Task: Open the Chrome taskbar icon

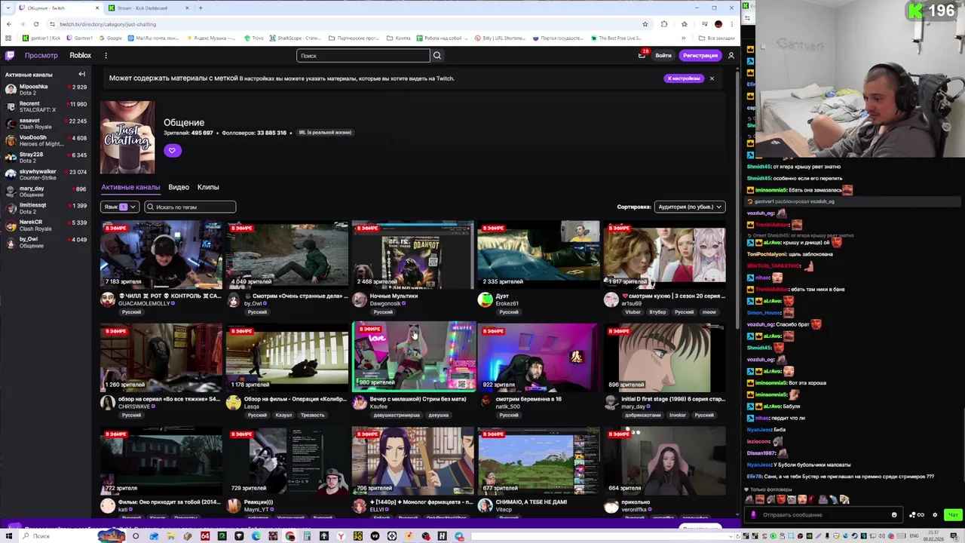Action: 290,536
